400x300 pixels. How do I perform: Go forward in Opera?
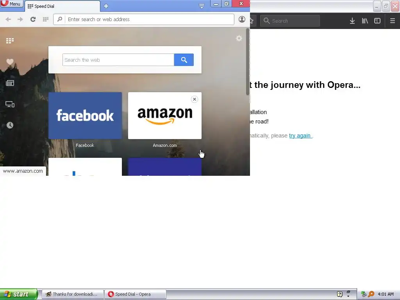coord(20,20)
